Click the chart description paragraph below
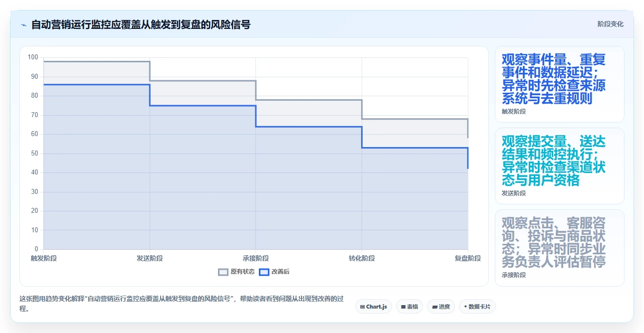The image size is (644, 333). click(182, 304)
